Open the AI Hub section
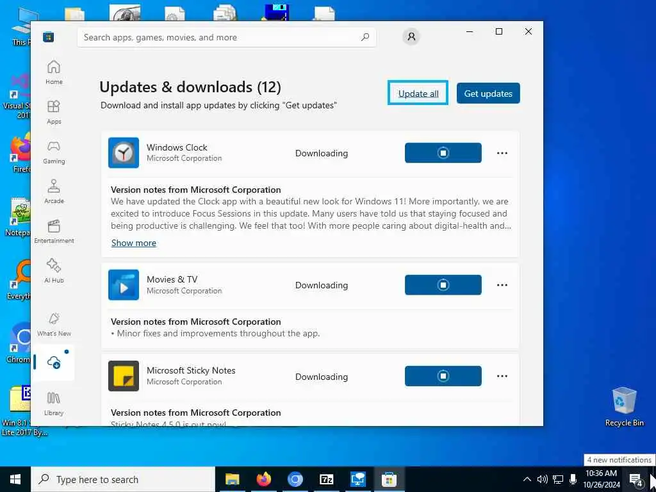The width and height of the screenshot is (656, 492). [x=54, y=271]
